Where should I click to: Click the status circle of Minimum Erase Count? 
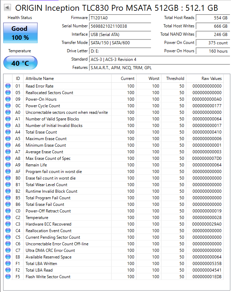point(8,145)
